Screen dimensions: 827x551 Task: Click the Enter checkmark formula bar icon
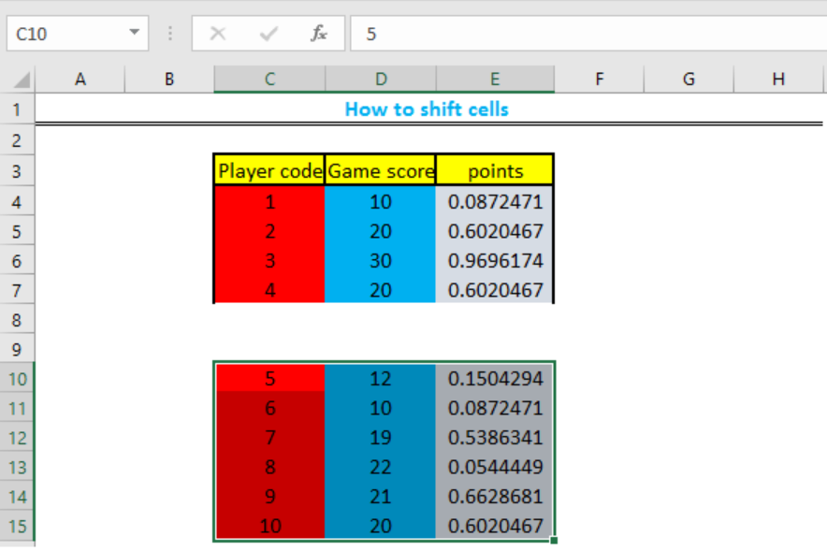coord(268,34)
